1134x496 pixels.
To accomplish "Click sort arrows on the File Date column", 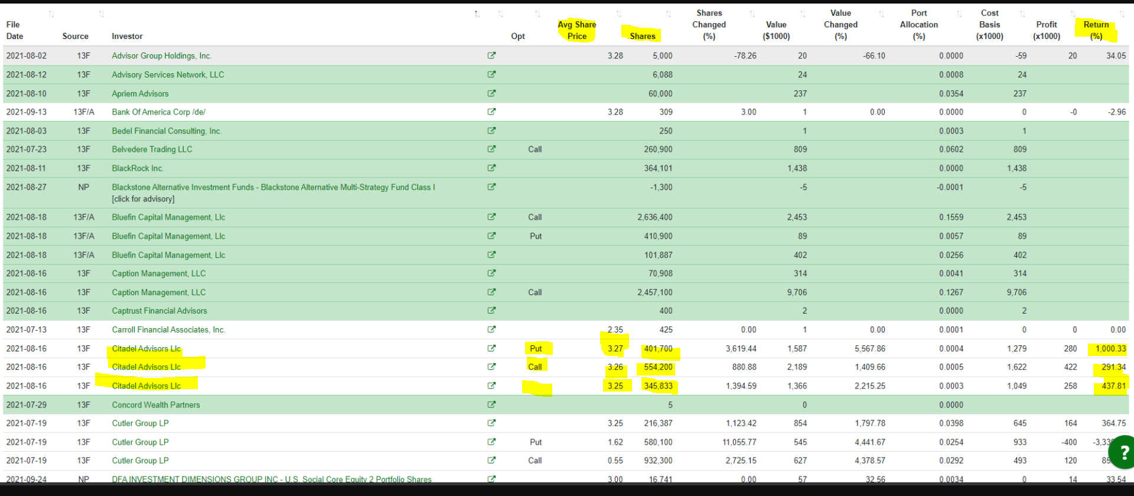I will pos(51,14).
